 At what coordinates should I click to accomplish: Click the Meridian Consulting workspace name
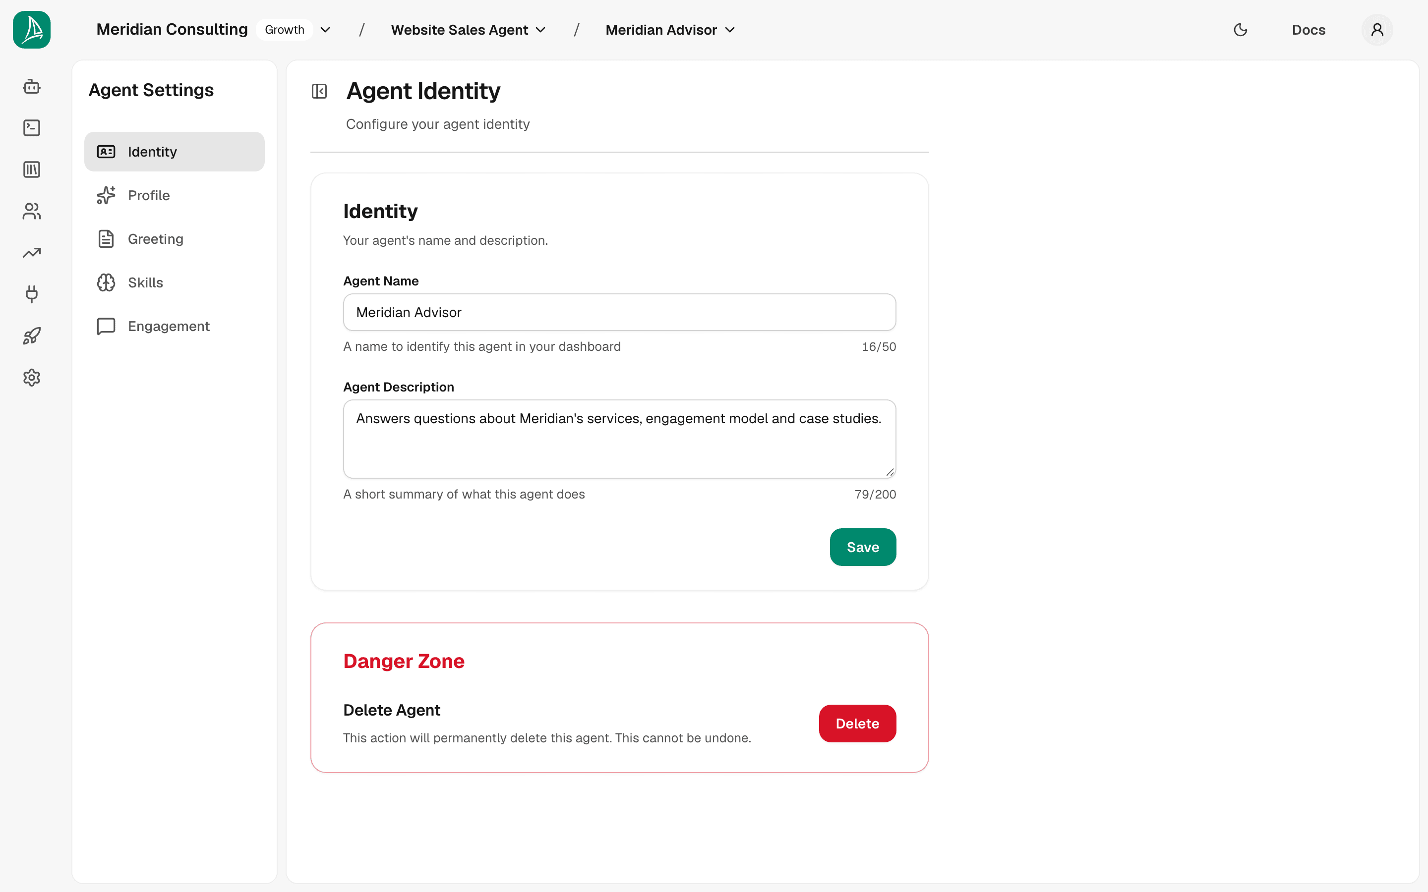point(172,30)
